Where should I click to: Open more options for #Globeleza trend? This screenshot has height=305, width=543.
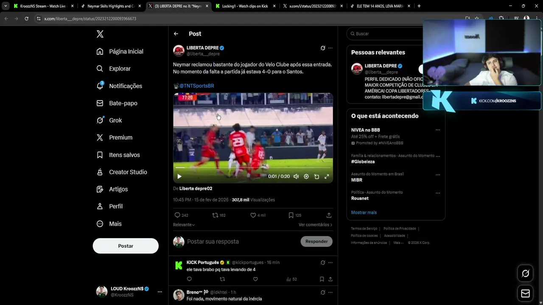point(438,156)
